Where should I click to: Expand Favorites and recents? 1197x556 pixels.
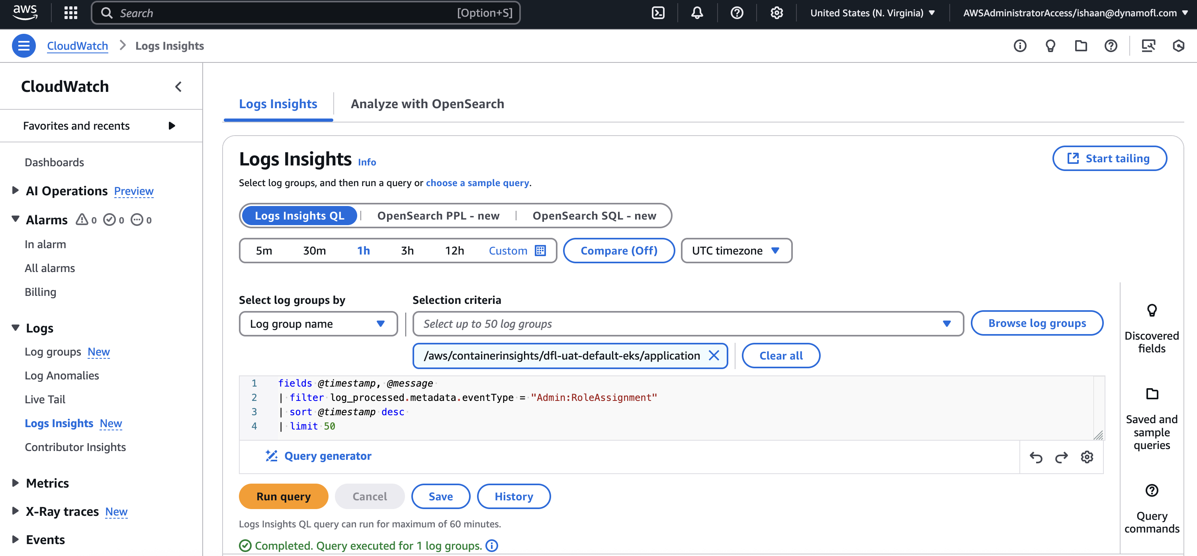[100, 126]
